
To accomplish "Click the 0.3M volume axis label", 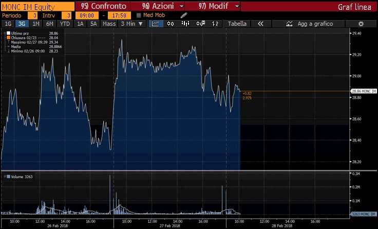I will tap(356, 173).
